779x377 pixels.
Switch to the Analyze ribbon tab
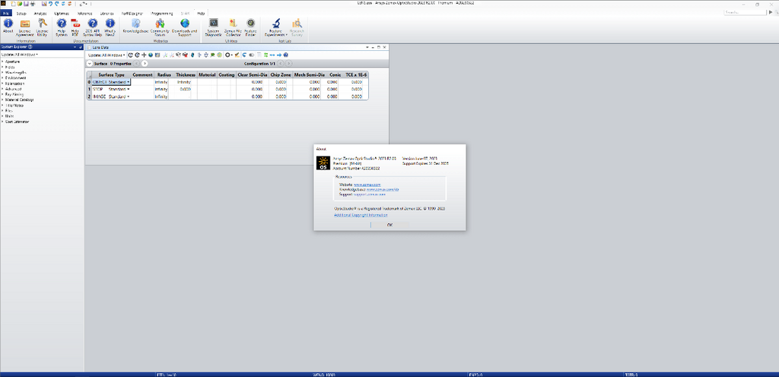tap(40, 14)
